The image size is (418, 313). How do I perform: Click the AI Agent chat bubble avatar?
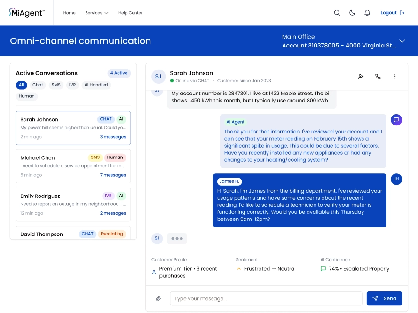(396, 120)
